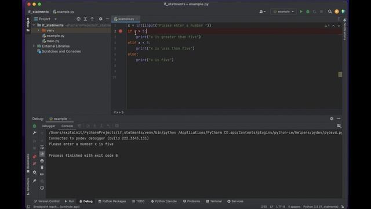
Task: Rerun example with green rerun icon
Action: point(35,126)
